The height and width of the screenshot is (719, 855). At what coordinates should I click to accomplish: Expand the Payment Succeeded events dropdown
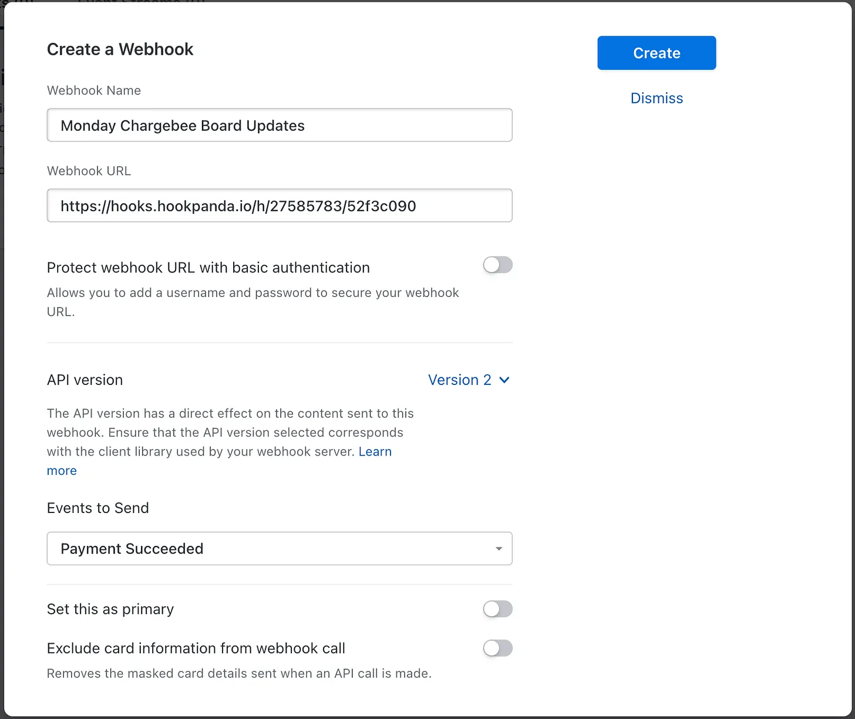(x=280, y=548)
